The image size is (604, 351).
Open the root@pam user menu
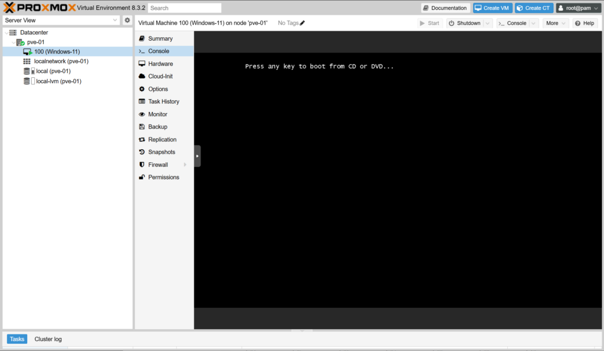[x=578, y=8]
